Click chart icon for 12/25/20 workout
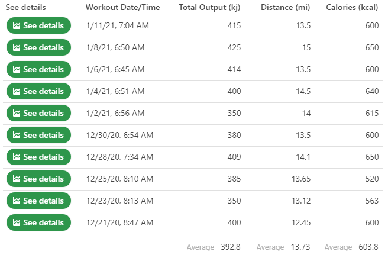Image resolution: width=388 pixels, height=258 pixels. tap(17, 179)
